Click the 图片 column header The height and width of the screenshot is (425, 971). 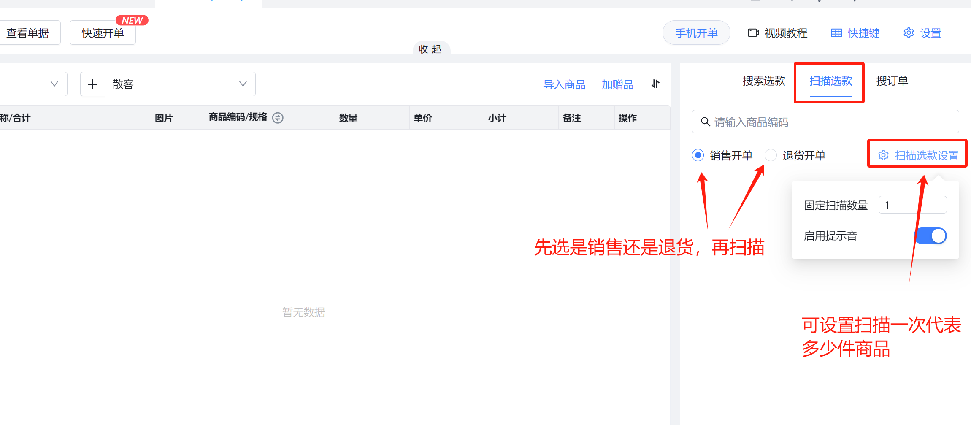pyautogui.click(x=178, y=118)
